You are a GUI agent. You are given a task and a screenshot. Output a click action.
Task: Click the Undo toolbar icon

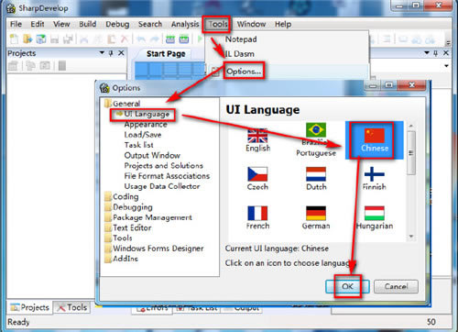click(x=141, y=39)
